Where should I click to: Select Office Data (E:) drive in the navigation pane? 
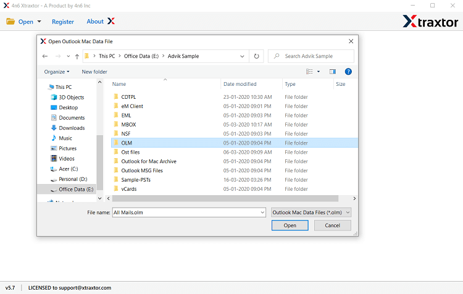pyautogui.click(x=76, y=190)
